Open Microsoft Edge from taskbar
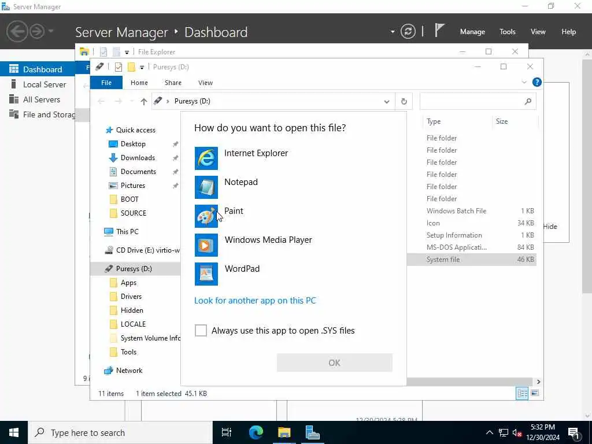 [x=256, y=432]
